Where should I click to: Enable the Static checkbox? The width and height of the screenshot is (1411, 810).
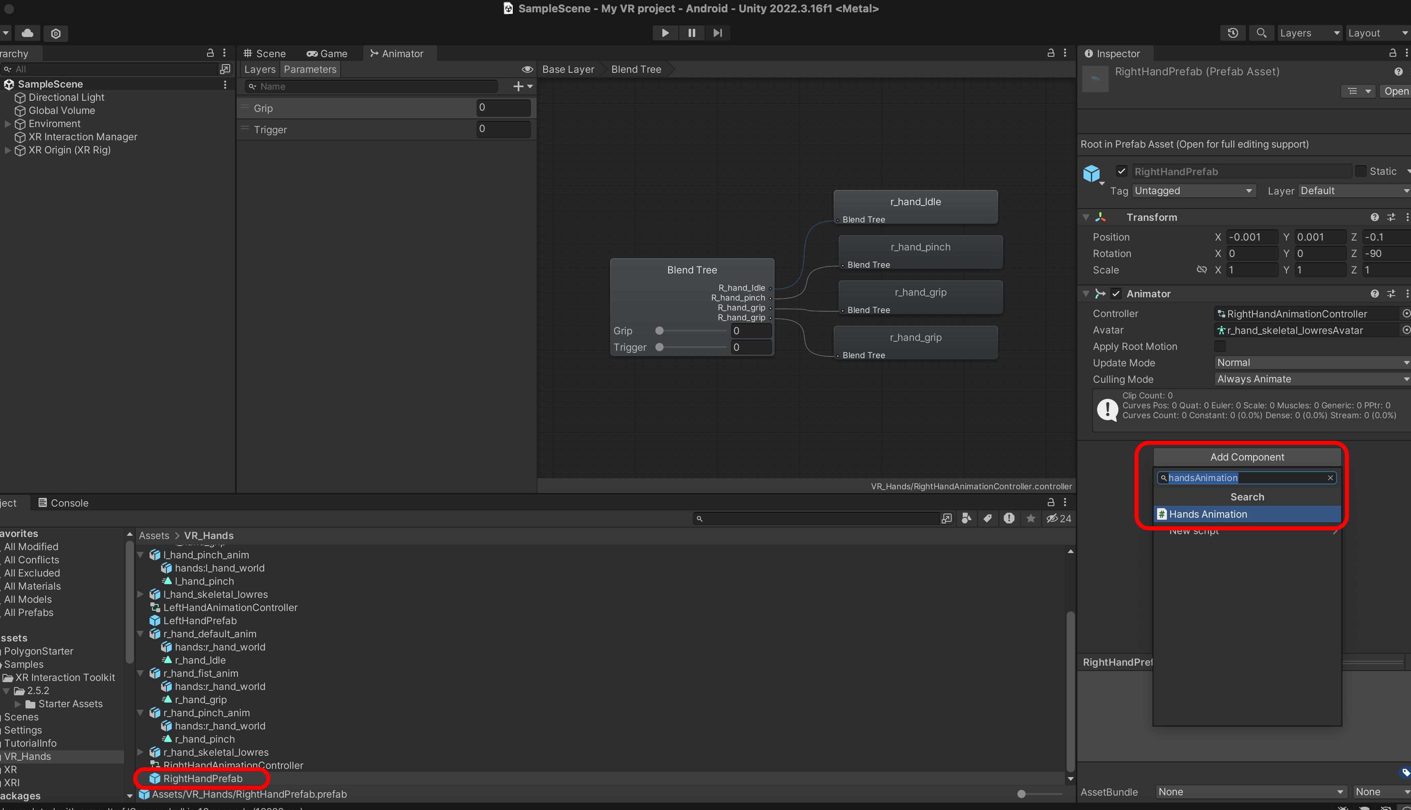pos(1360,171)
